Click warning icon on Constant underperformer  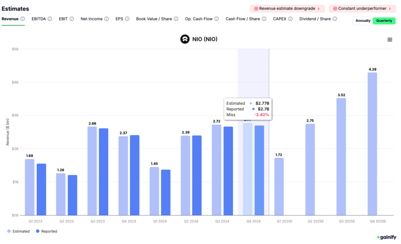click(x=335, y=9)
